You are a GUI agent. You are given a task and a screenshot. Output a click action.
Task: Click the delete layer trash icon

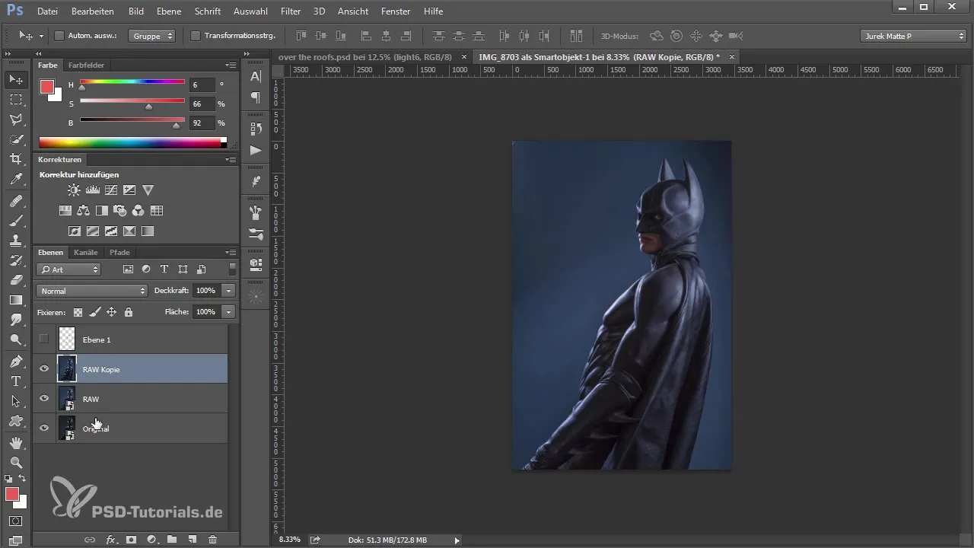click(212, 540)
